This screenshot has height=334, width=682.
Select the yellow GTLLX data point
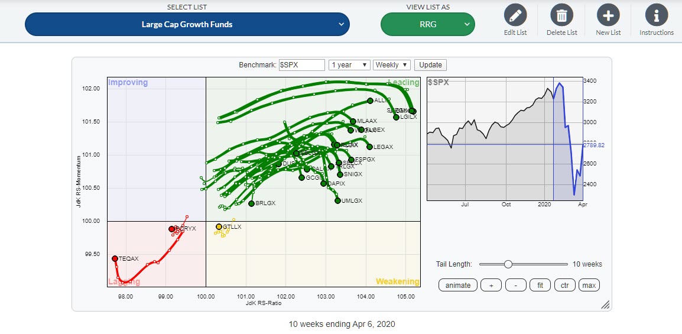(219, 226)
